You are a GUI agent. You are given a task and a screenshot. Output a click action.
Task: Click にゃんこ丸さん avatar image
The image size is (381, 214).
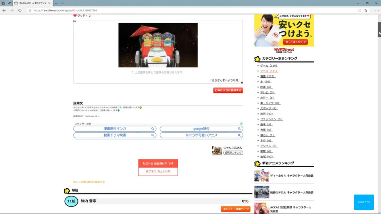(217, 151)
